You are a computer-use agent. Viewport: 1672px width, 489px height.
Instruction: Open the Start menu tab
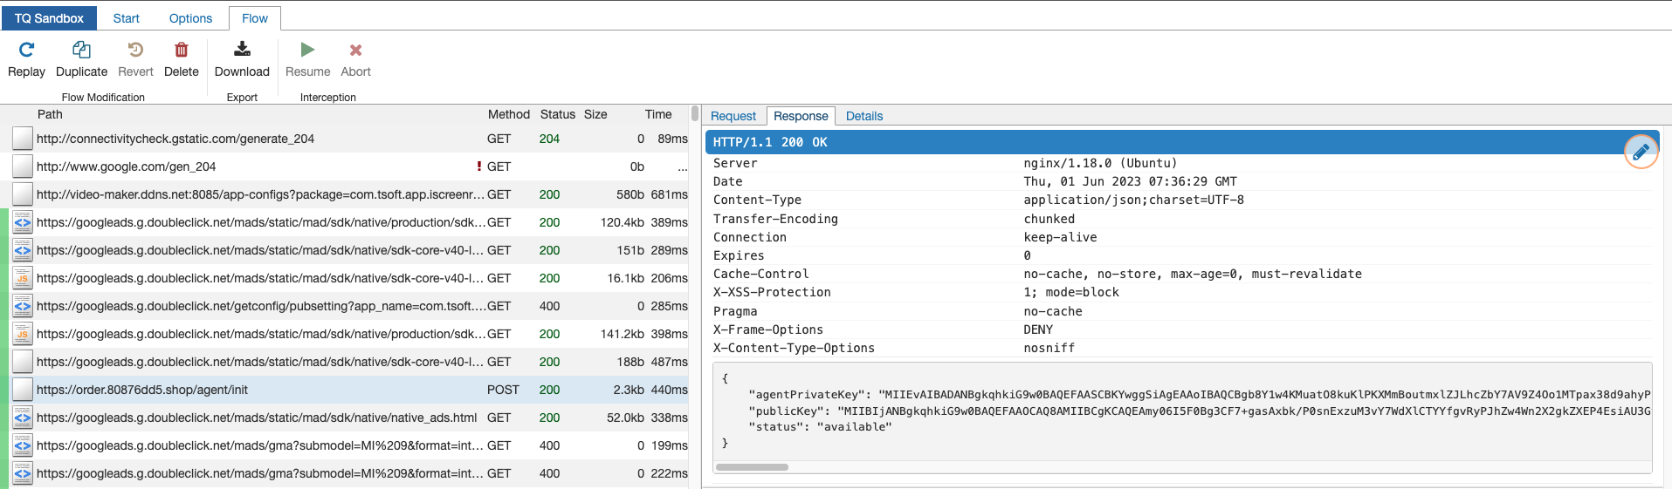click(x=126, y=18)
